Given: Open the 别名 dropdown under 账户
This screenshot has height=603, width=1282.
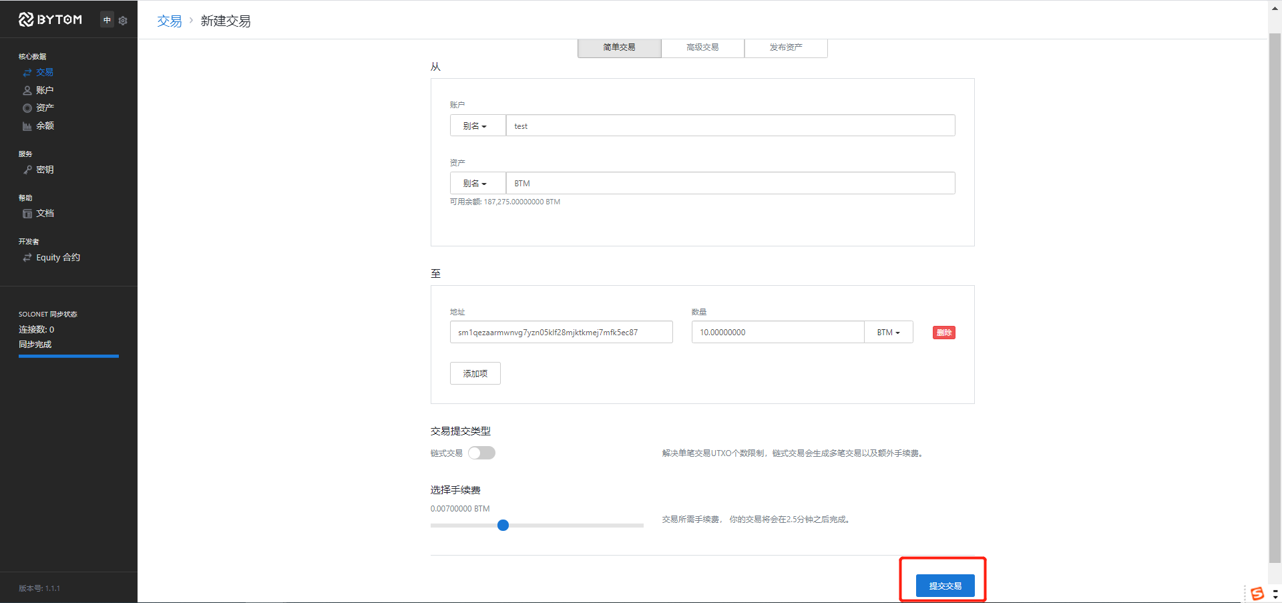Looking at the screenshot, I should pyautogui.click(x=477, y=126).
